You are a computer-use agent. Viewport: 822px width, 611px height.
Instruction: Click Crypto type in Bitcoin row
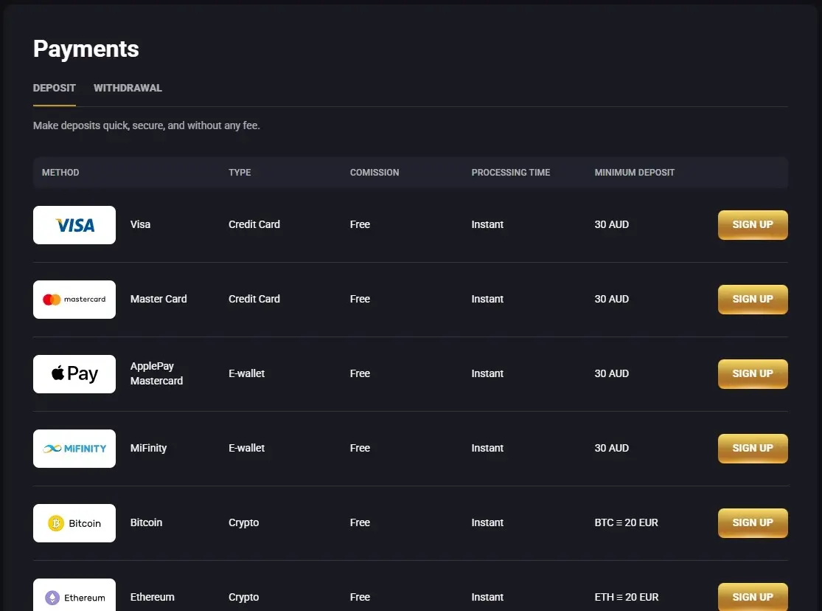coord(244,522)
